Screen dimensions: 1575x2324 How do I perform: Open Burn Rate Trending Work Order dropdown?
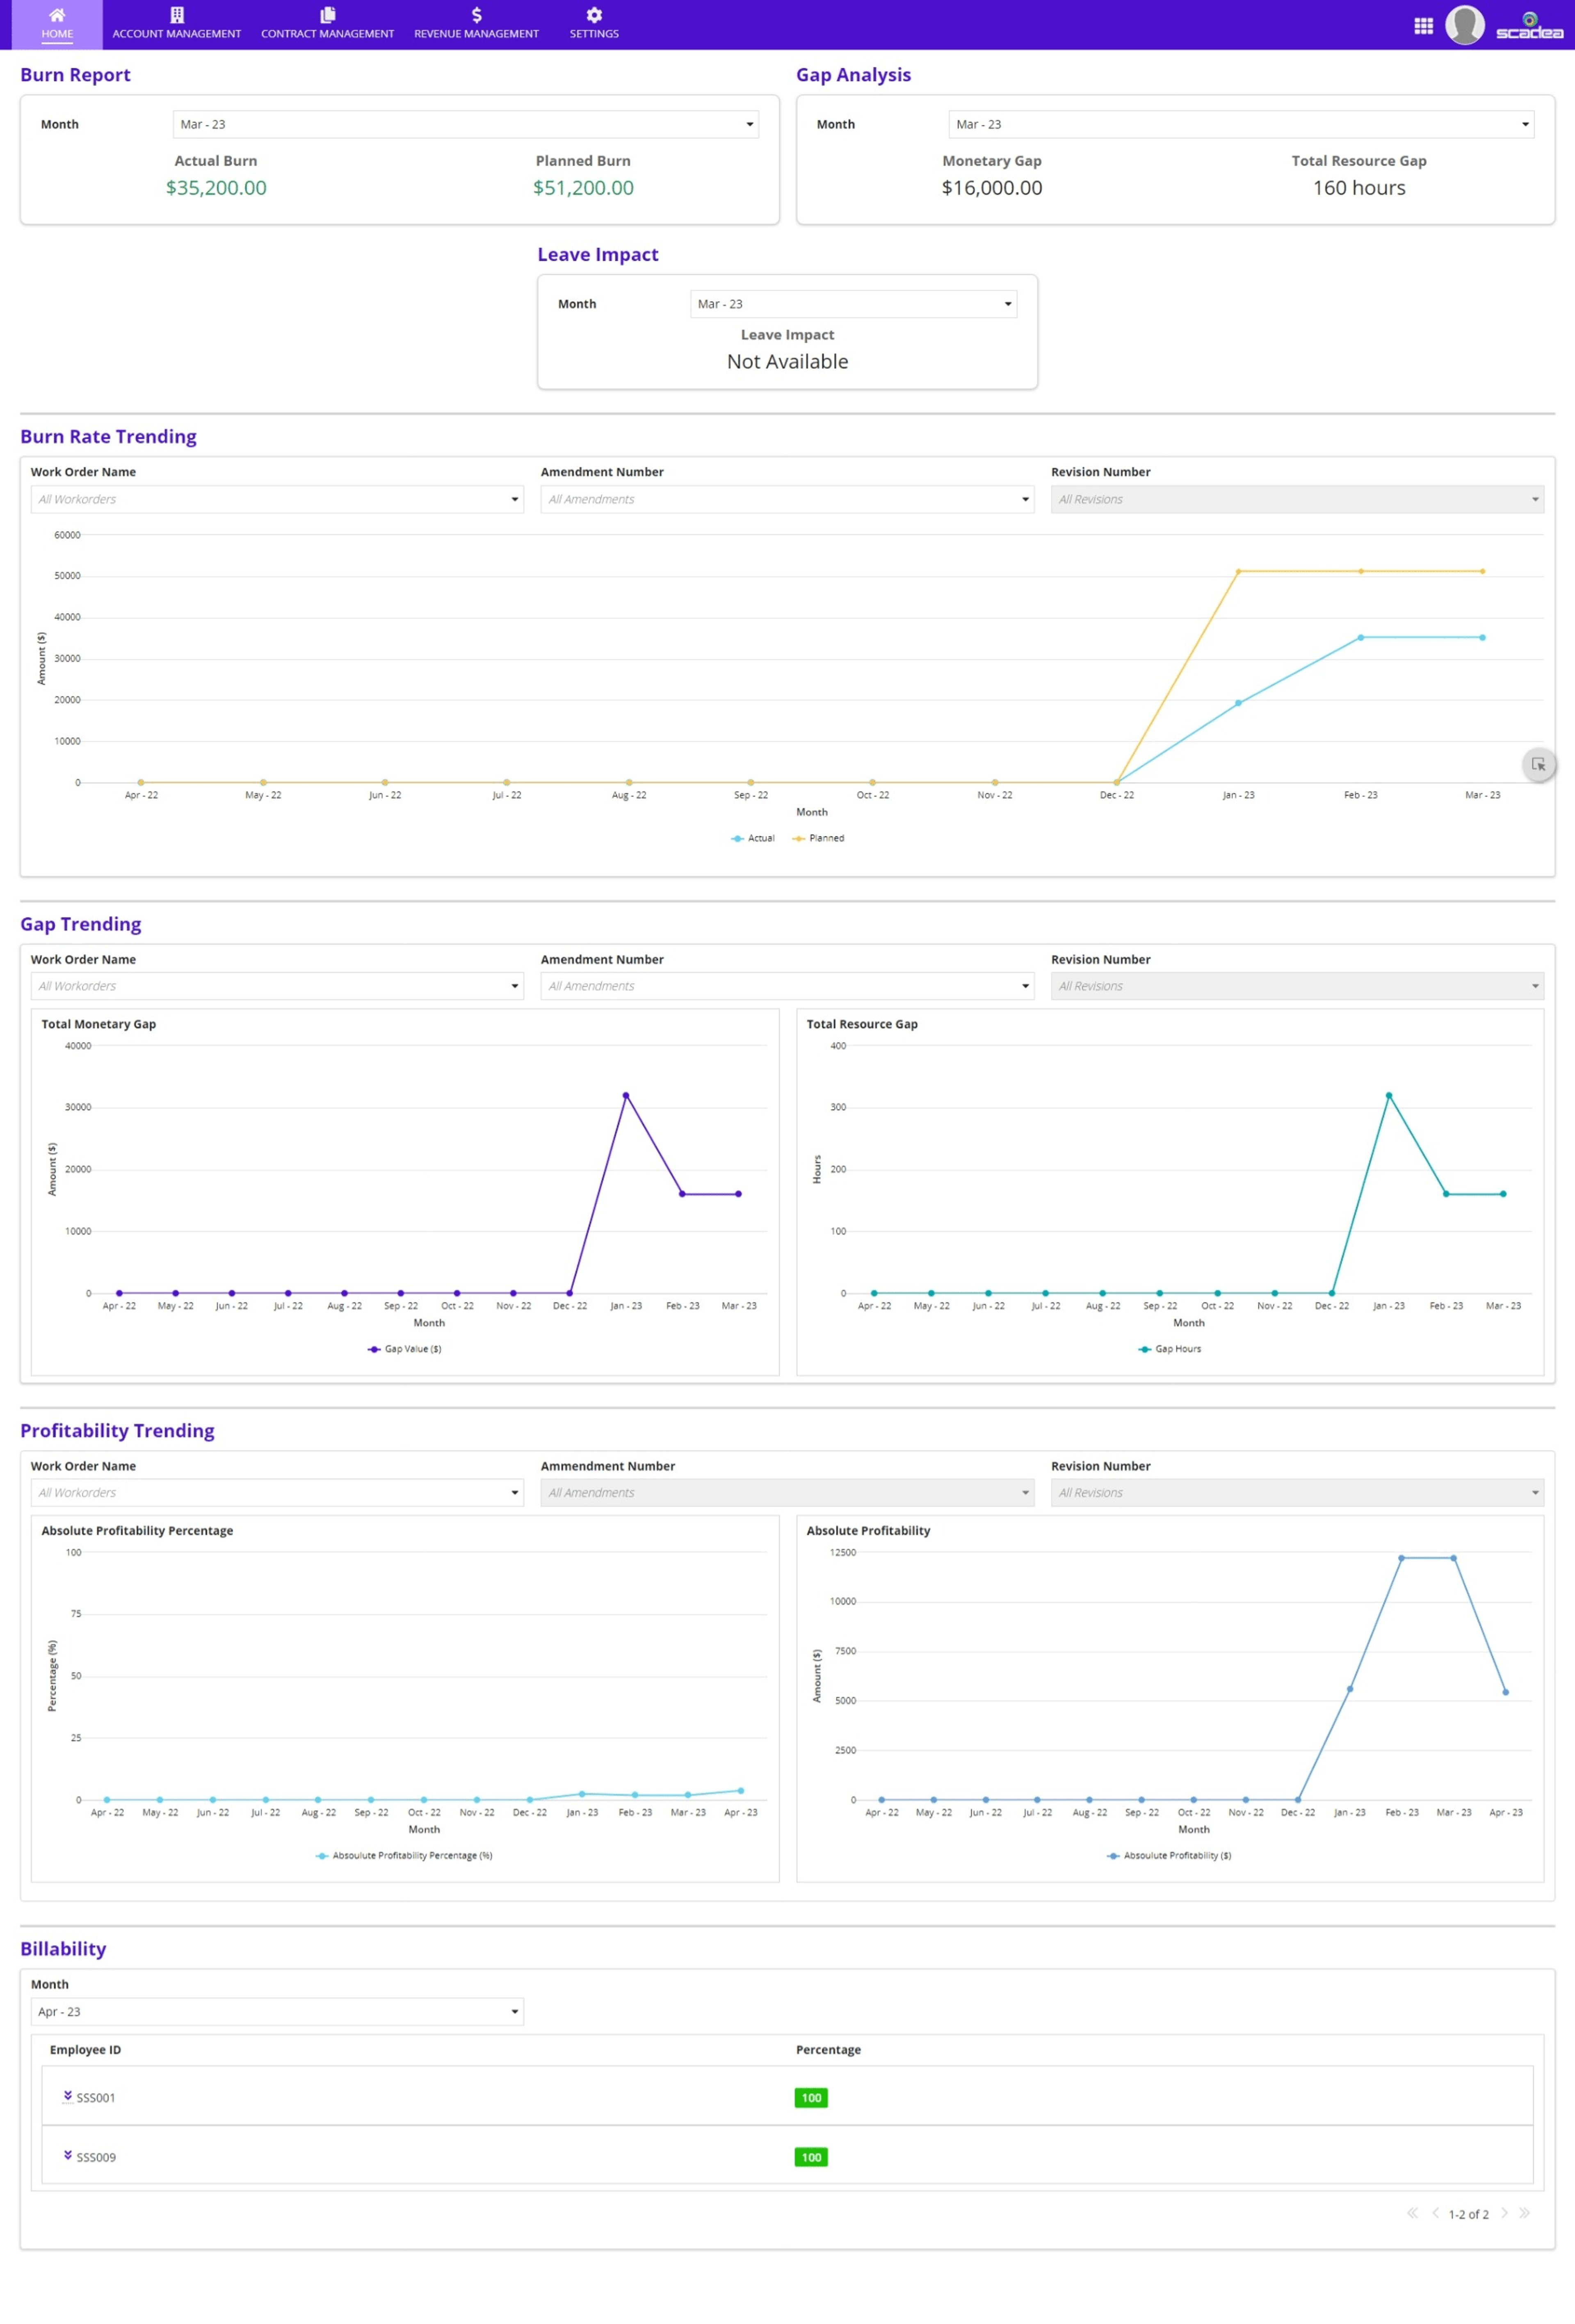[x=277, y=499]
